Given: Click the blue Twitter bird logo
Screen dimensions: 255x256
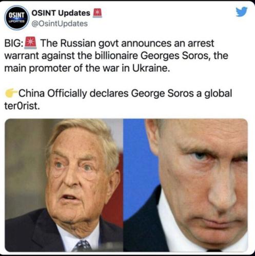Looking at the screenshot, I should tap(241, 12).
